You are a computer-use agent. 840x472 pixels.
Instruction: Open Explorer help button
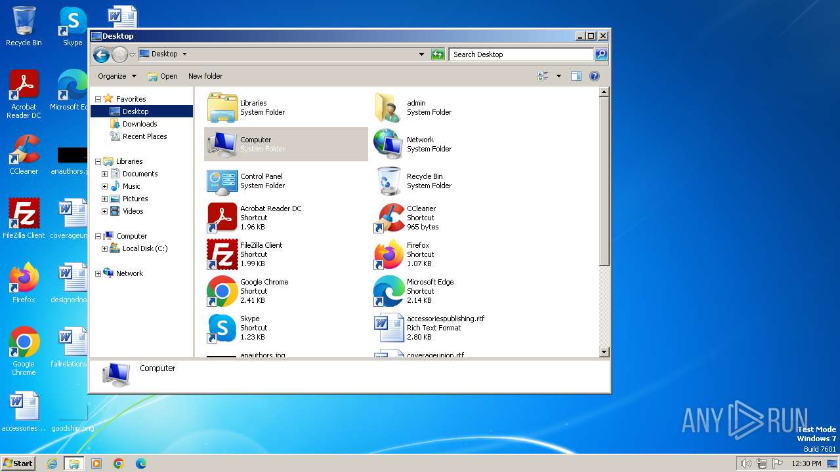[595, 76]
